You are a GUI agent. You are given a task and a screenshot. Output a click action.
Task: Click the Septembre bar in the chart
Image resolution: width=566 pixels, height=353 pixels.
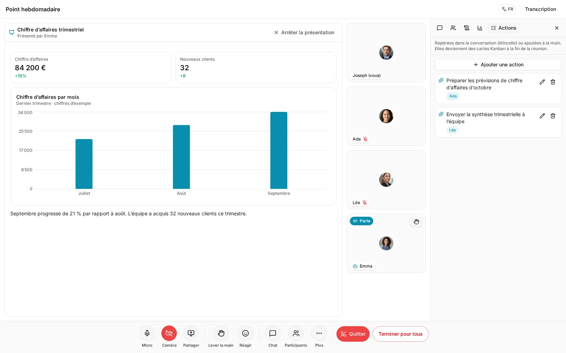[279, 150]
